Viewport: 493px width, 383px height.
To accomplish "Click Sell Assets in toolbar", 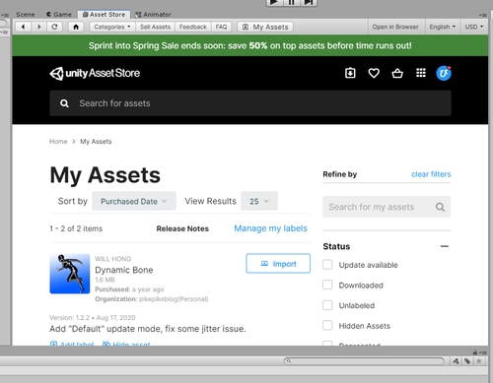I will [x=155, y=27].
